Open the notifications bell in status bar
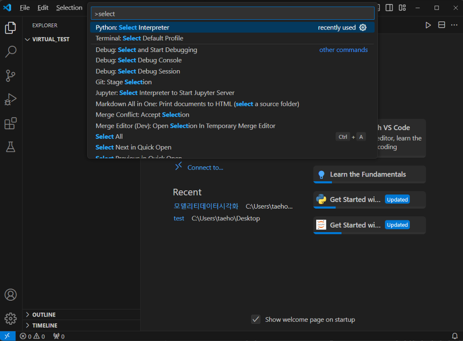 [x=455, y=336]
